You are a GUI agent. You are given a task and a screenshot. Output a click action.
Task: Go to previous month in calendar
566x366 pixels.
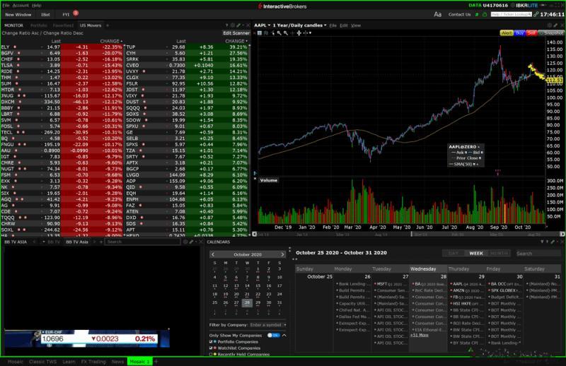[213, 254]
